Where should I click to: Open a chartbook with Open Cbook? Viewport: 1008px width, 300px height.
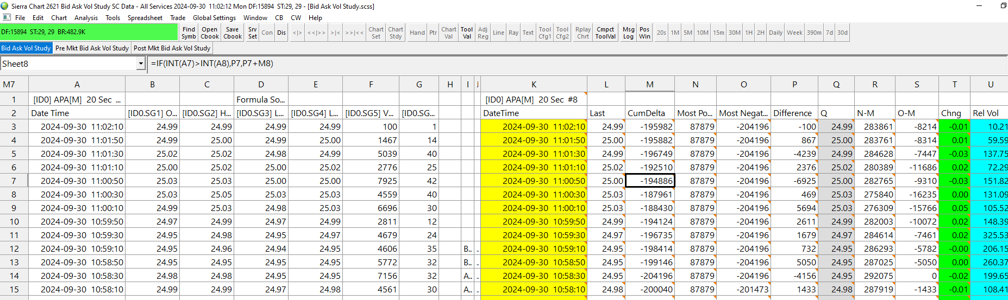point(210,33)
